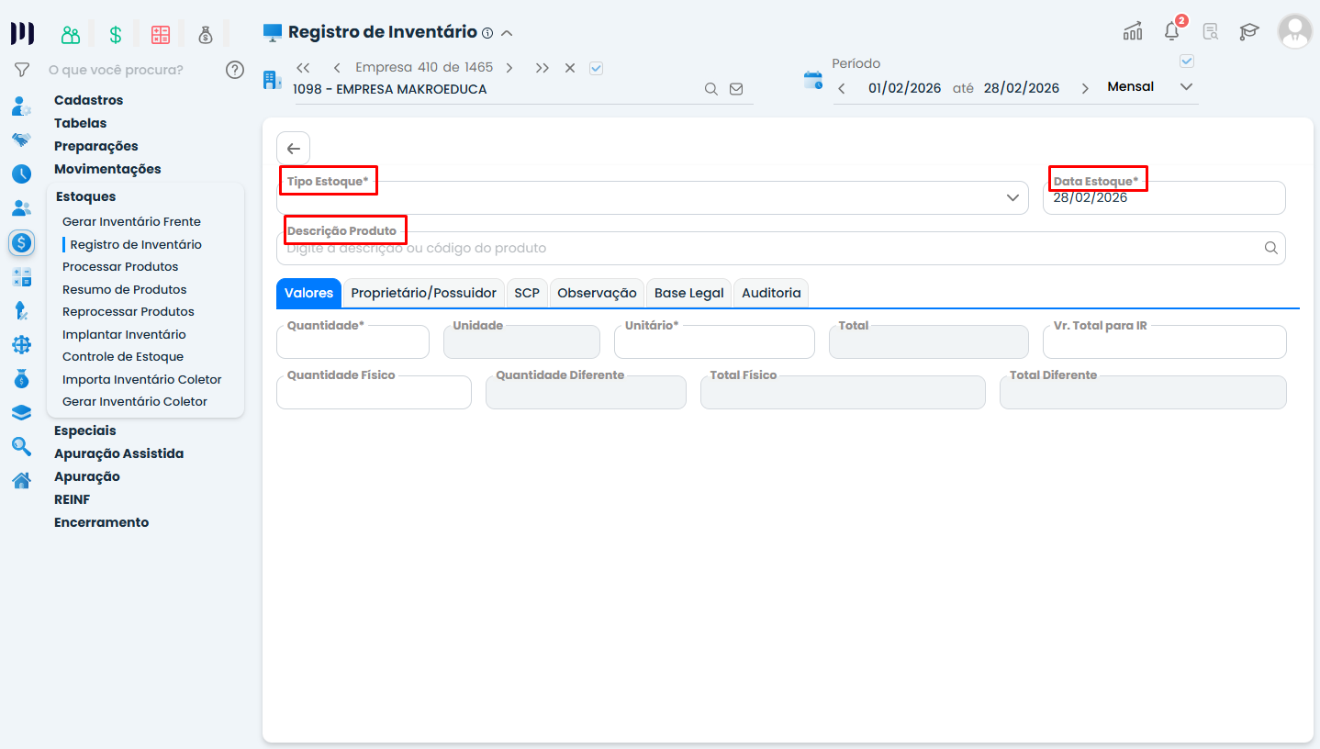Expand the Movimentações menu section

(x=107, y=169)
